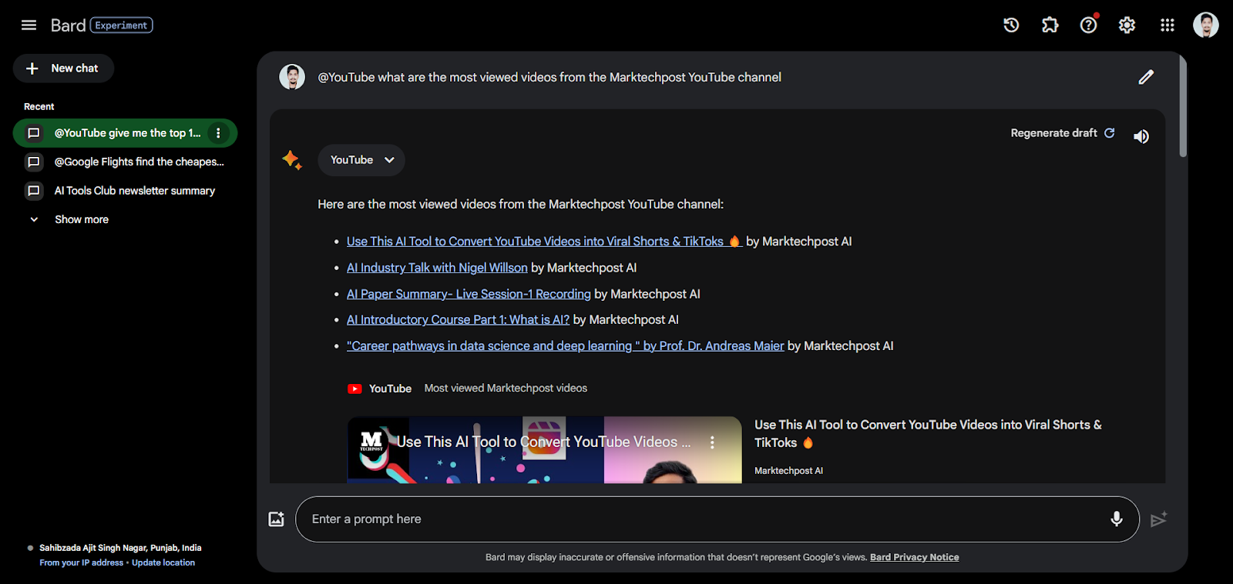Click the 'Enter a prompt here' field
This screenshot has width=1233, height=584.
[717, 519]
